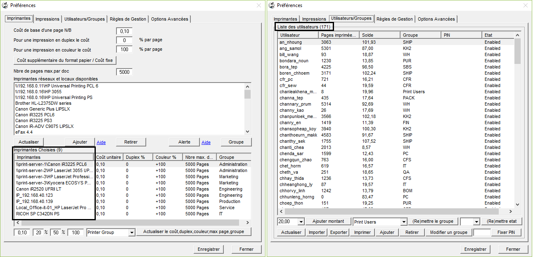Click the Groupe button
Image resolution: width=533 pixels, height=257 pixels.
236,142
